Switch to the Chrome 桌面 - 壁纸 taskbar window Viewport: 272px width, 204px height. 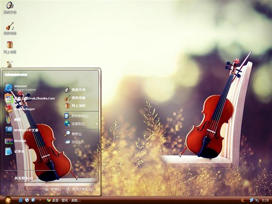click(x=64, y=200)
